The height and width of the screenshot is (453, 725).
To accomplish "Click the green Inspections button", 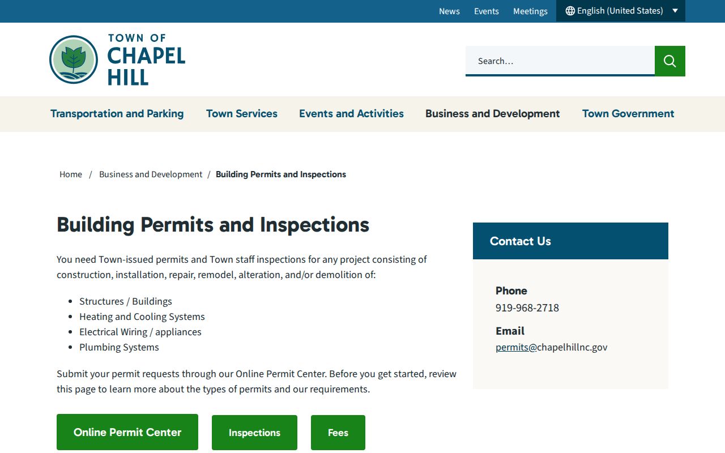I will 254,433.
